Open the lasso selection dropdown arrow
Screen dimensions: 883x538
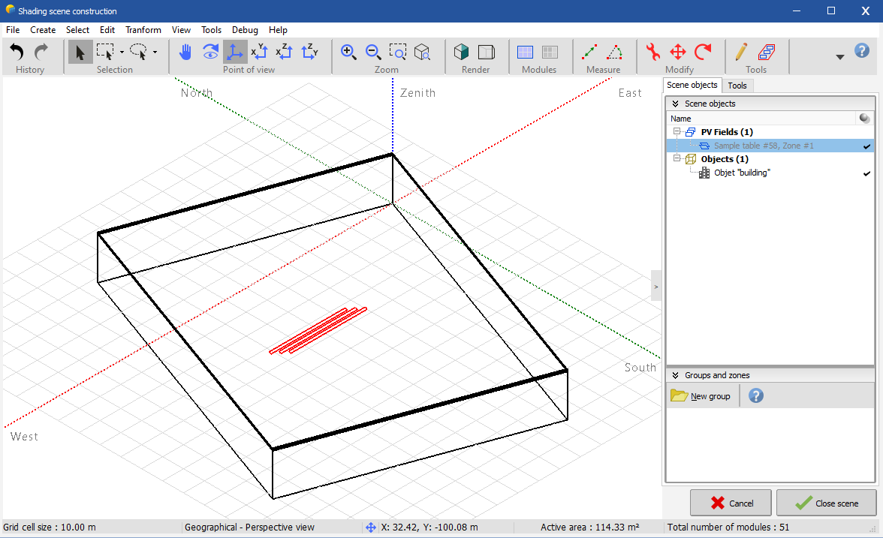(x=155, y=53)
